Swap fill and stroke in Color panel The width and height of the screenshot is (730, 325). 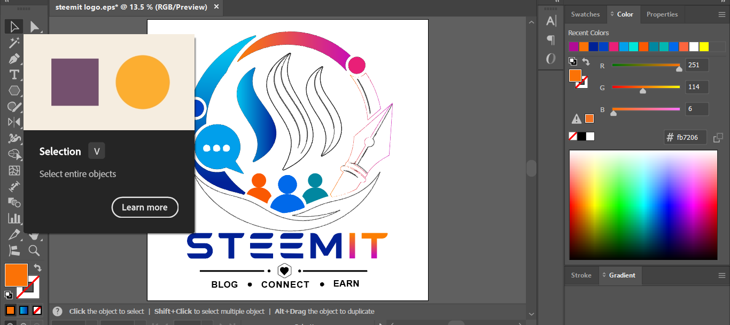[x=586, y=62]
